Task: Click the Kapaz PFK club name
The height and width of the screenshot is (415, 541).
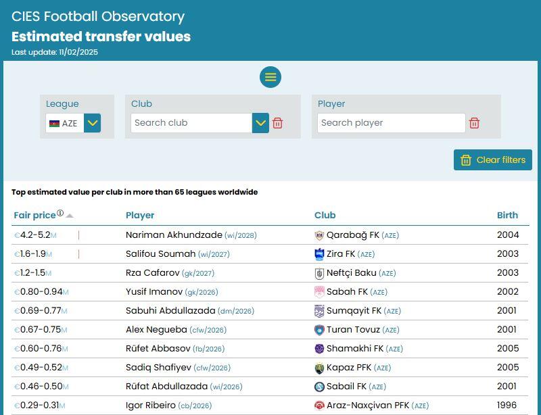Action: [349, 368]
